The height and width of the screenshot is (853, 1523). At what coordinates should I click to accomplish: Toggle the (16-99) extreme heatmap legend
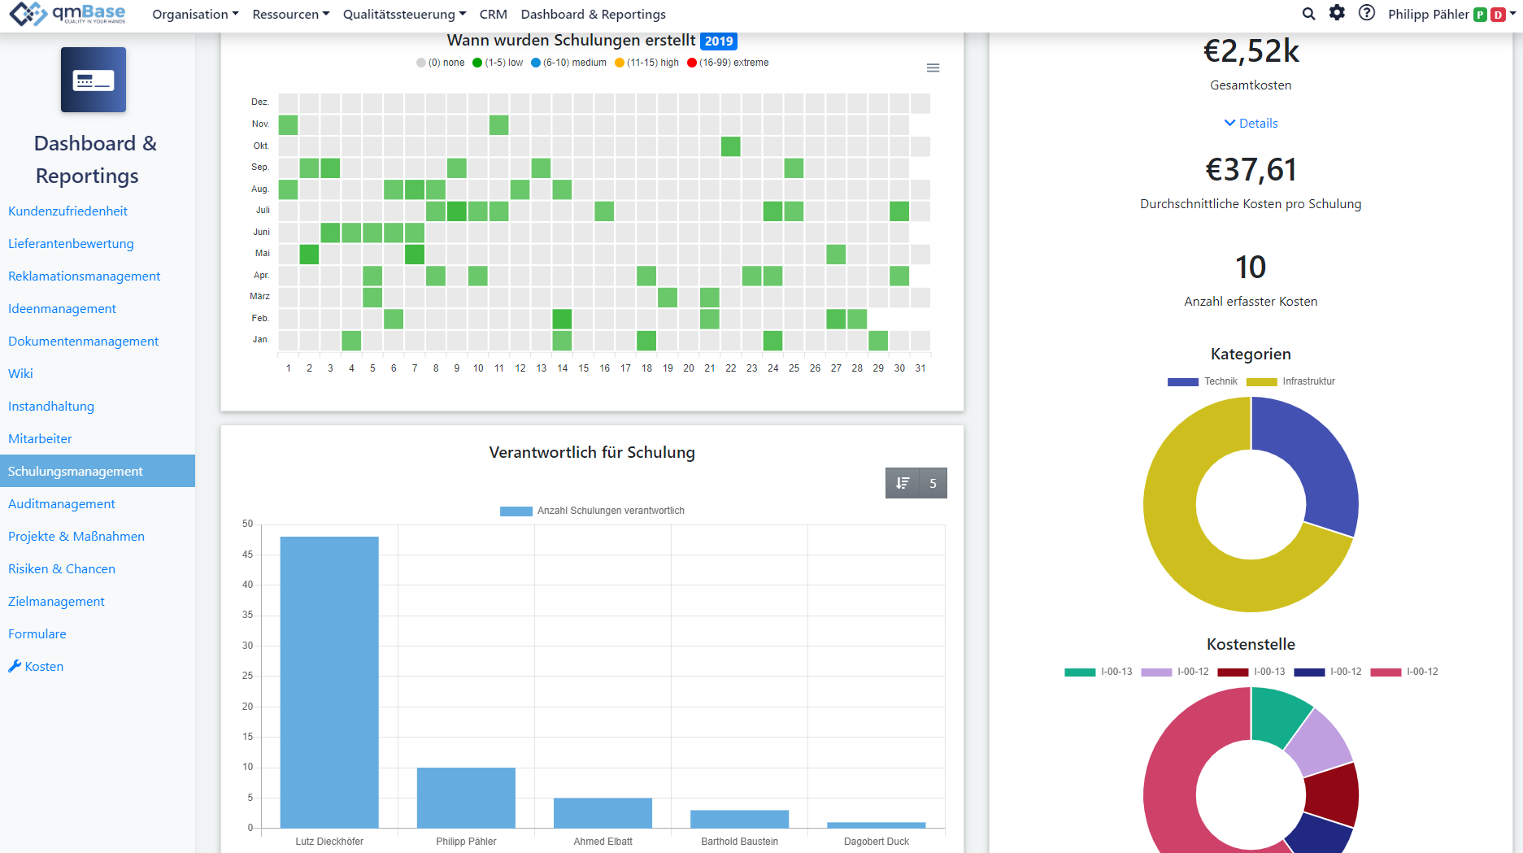tap(728, 63)
